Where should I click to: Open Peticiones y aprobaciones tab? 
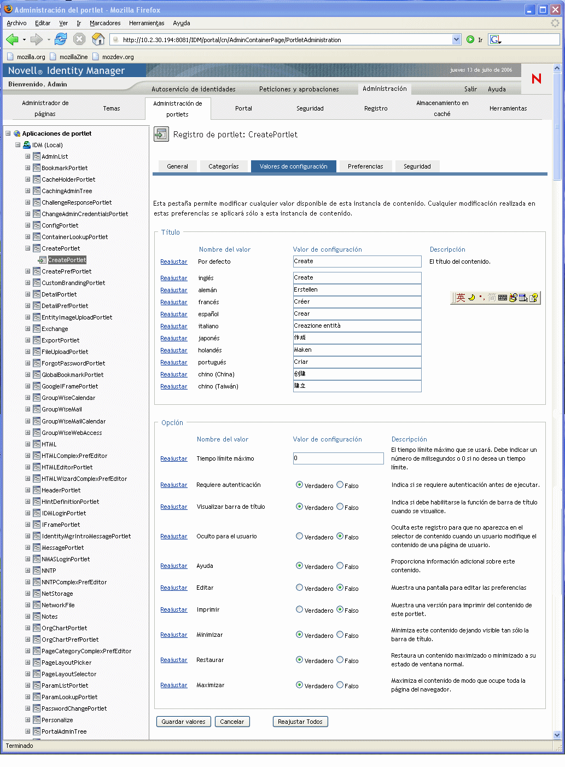tap(299, 89)
